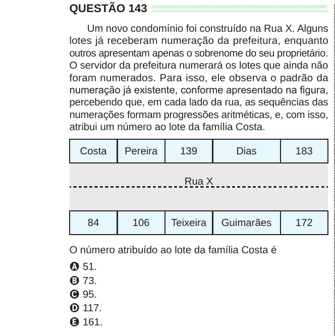This screenshot has width=335, height=336.
Task: Click the lot numbered 183
Action: (304, 151)
